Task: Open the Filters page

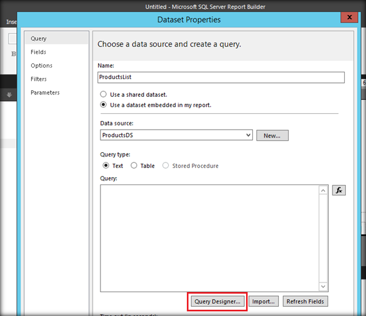Action: coord(38,79)
